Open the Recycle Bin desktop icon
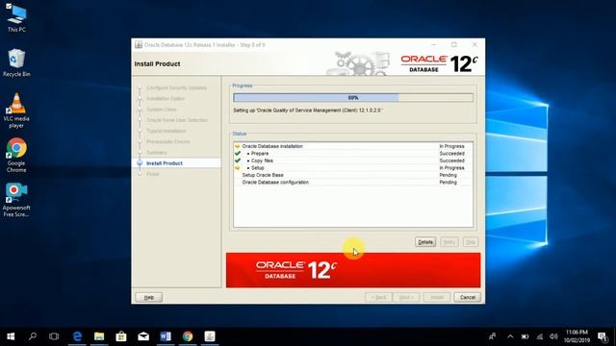The image size is (616, 346). coord(16,62)
